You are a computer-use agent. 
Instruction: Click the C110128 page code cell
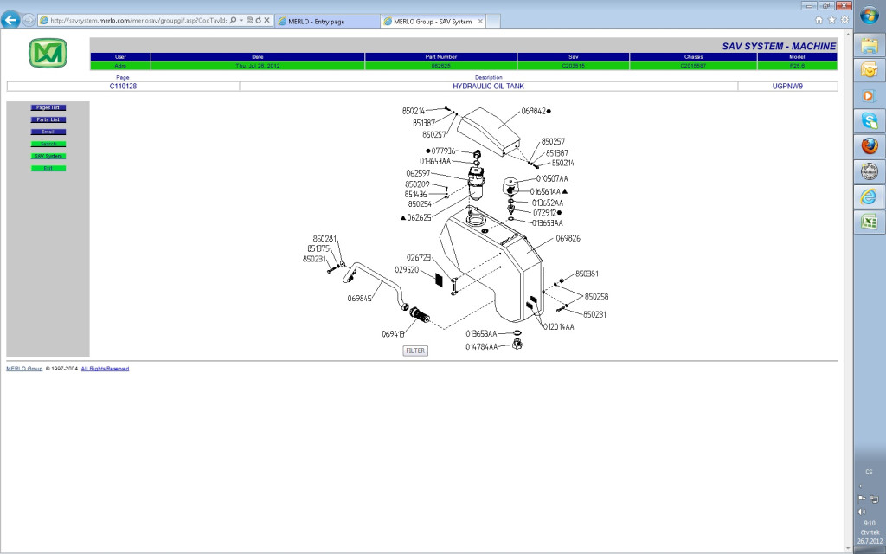pos(123,87)
